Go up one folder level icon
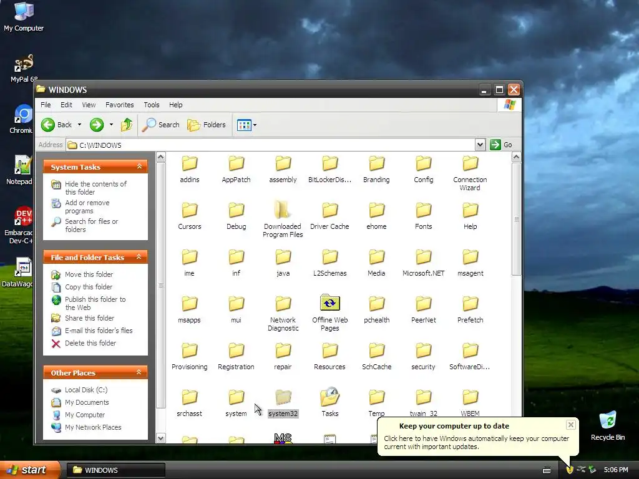The width and height of the screenshot is (639, 479). pos(127,125)
